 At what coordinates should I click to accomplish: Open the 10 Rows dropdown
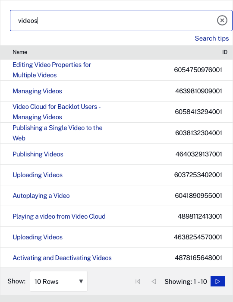click(x=59, y=281)
